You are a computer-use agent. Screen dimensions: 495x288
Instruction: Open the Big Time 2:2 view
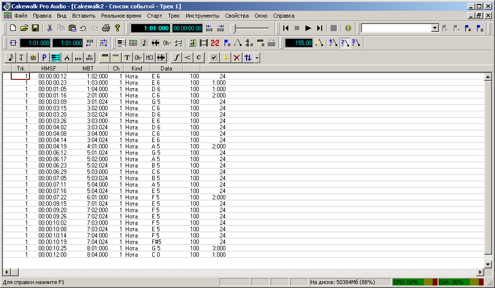point(215,43)
